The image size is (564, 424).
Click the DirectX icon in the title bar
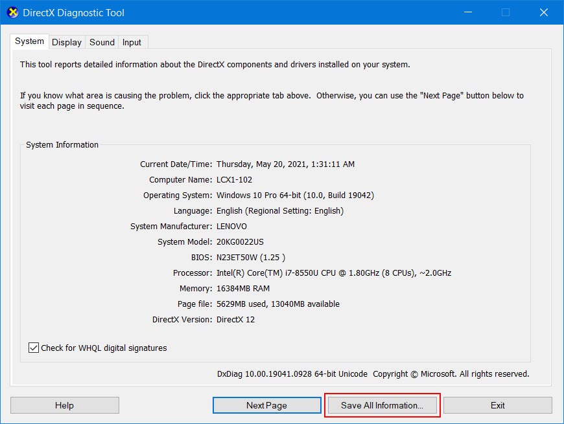point(12,12)
